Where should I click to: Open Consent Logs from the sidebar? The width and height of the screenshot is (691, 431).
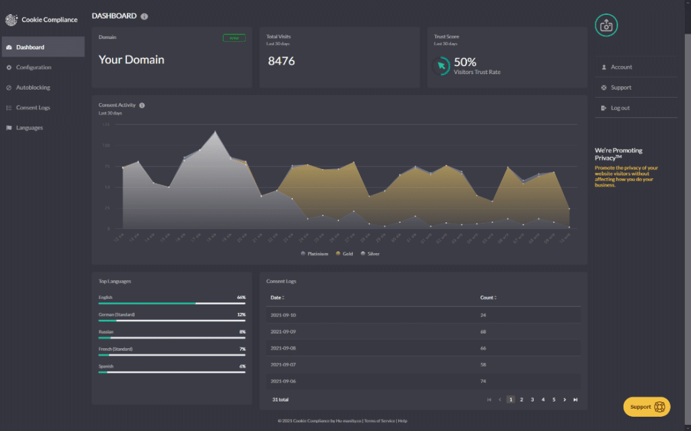point(32,107)
